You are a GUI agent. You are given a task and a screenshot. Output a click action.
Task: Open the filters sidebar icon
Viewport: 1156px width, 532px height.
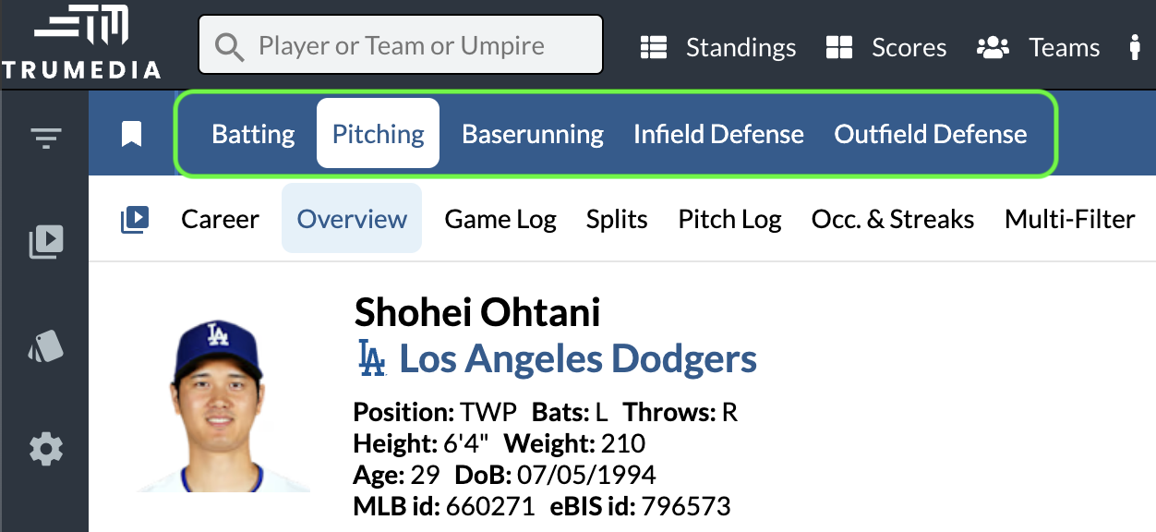(x=45, y=139)
